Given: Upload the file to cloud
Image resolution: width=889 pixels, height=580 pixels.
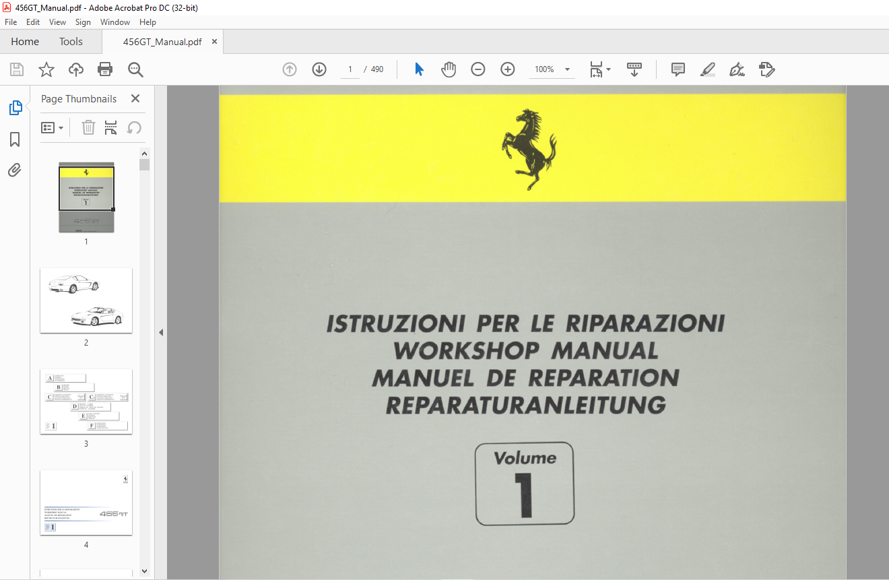Looking at the screenshot, I should 76,69.
